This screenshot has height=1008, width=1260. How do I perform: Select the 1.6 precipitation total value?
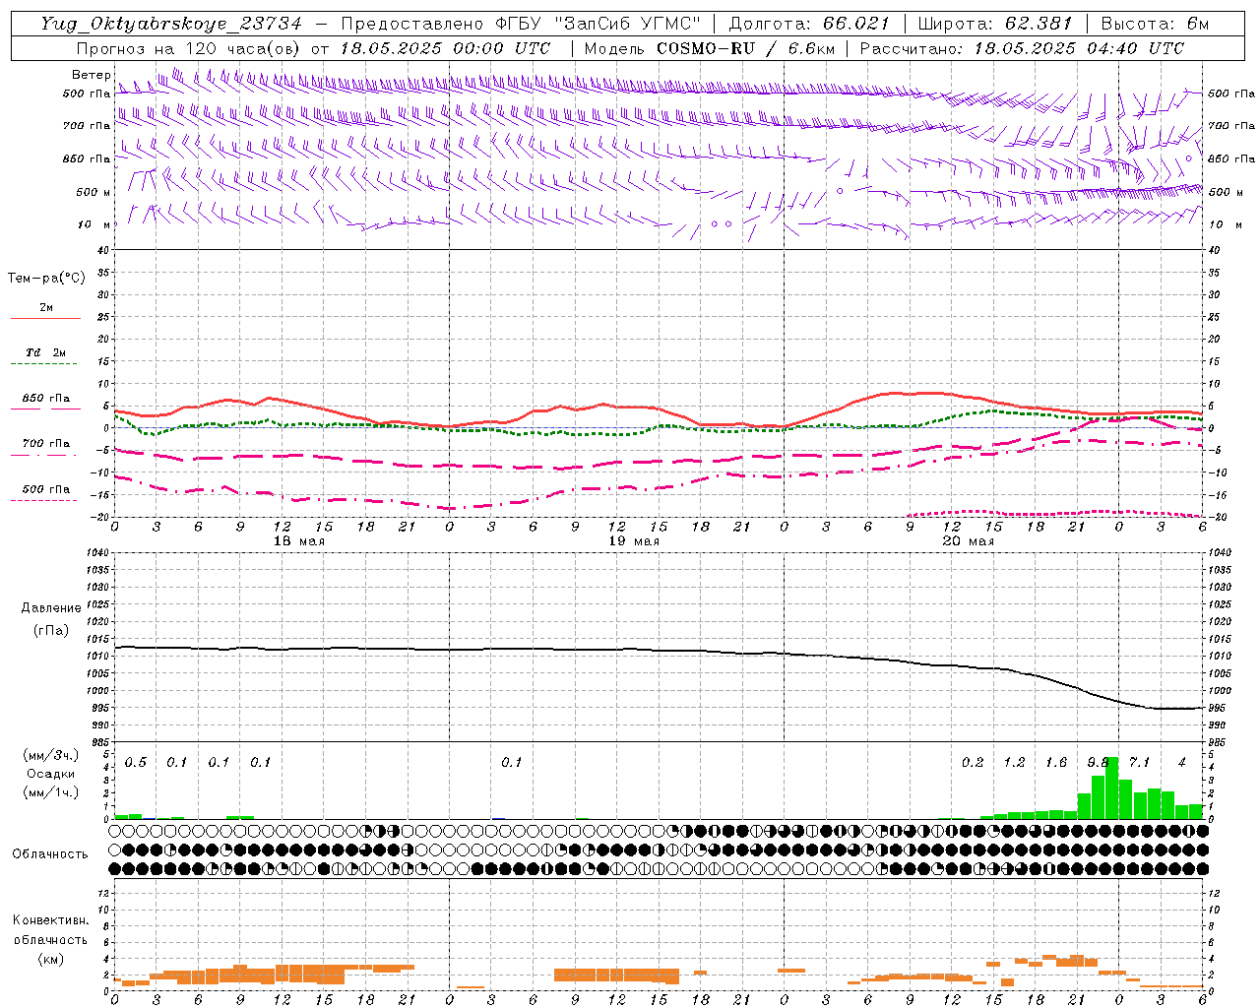tap(1056, 763)
